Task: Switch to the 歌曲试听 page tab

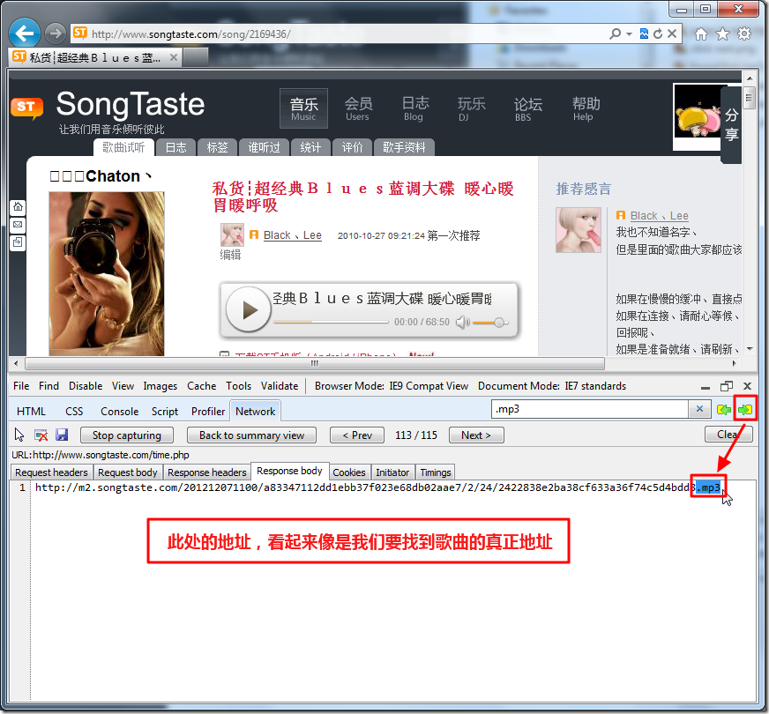Action: point(123,147)
